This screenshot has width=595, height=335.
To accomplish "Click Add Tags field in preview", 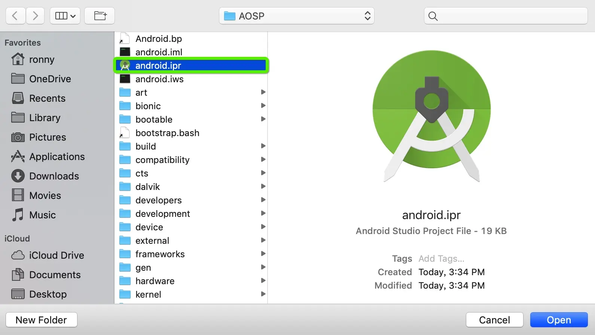I will tap(441, 259).
